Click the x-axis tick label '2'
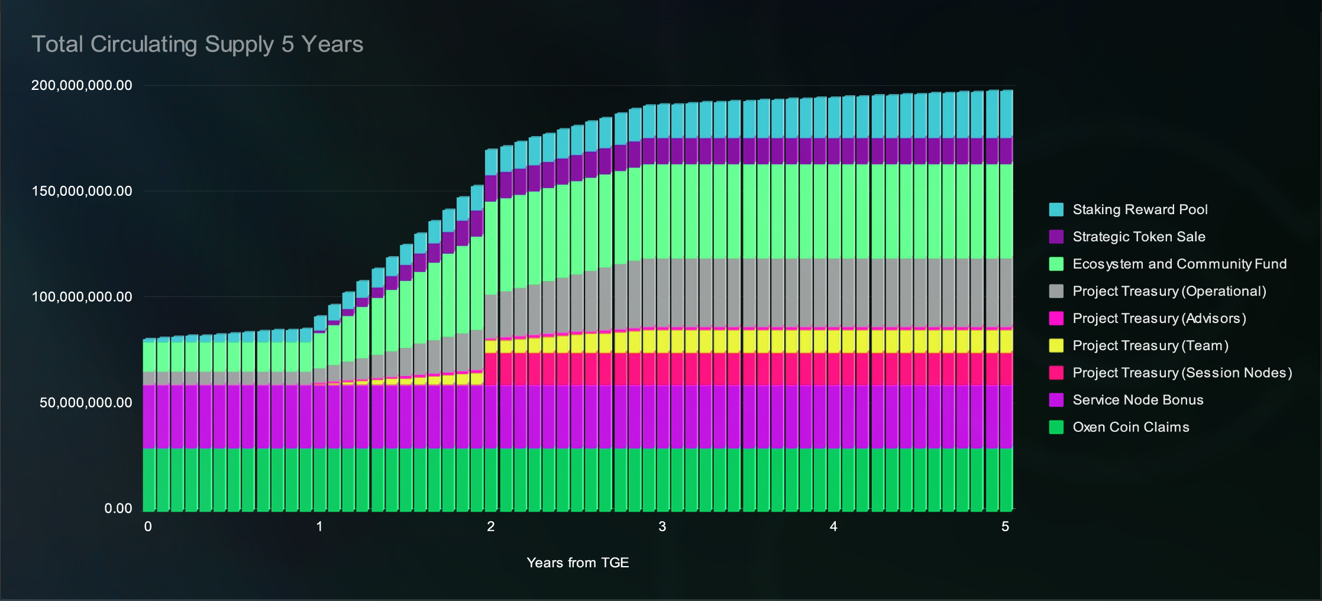Screen dimensions: 1322x601 pyautogui.click(x=491, y=526)
